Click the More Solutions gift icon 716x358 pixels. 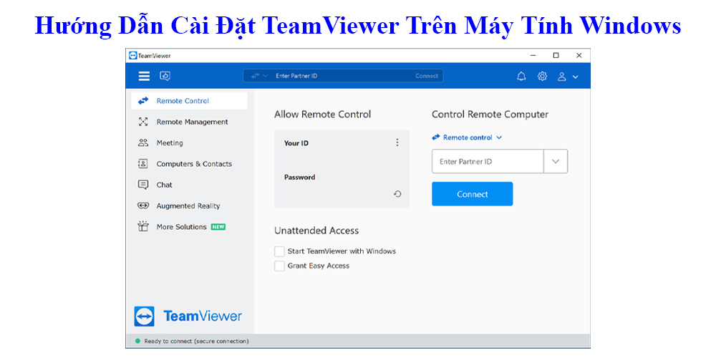tap(143, 226)
